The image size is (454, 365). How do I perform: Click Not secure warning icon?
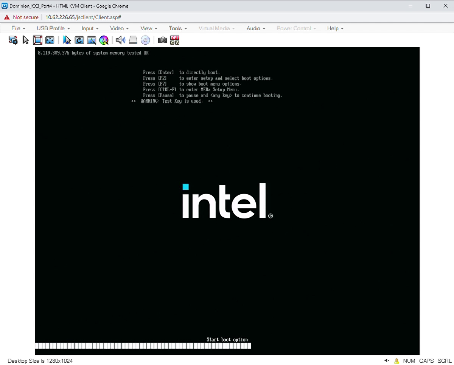point(7,17)
